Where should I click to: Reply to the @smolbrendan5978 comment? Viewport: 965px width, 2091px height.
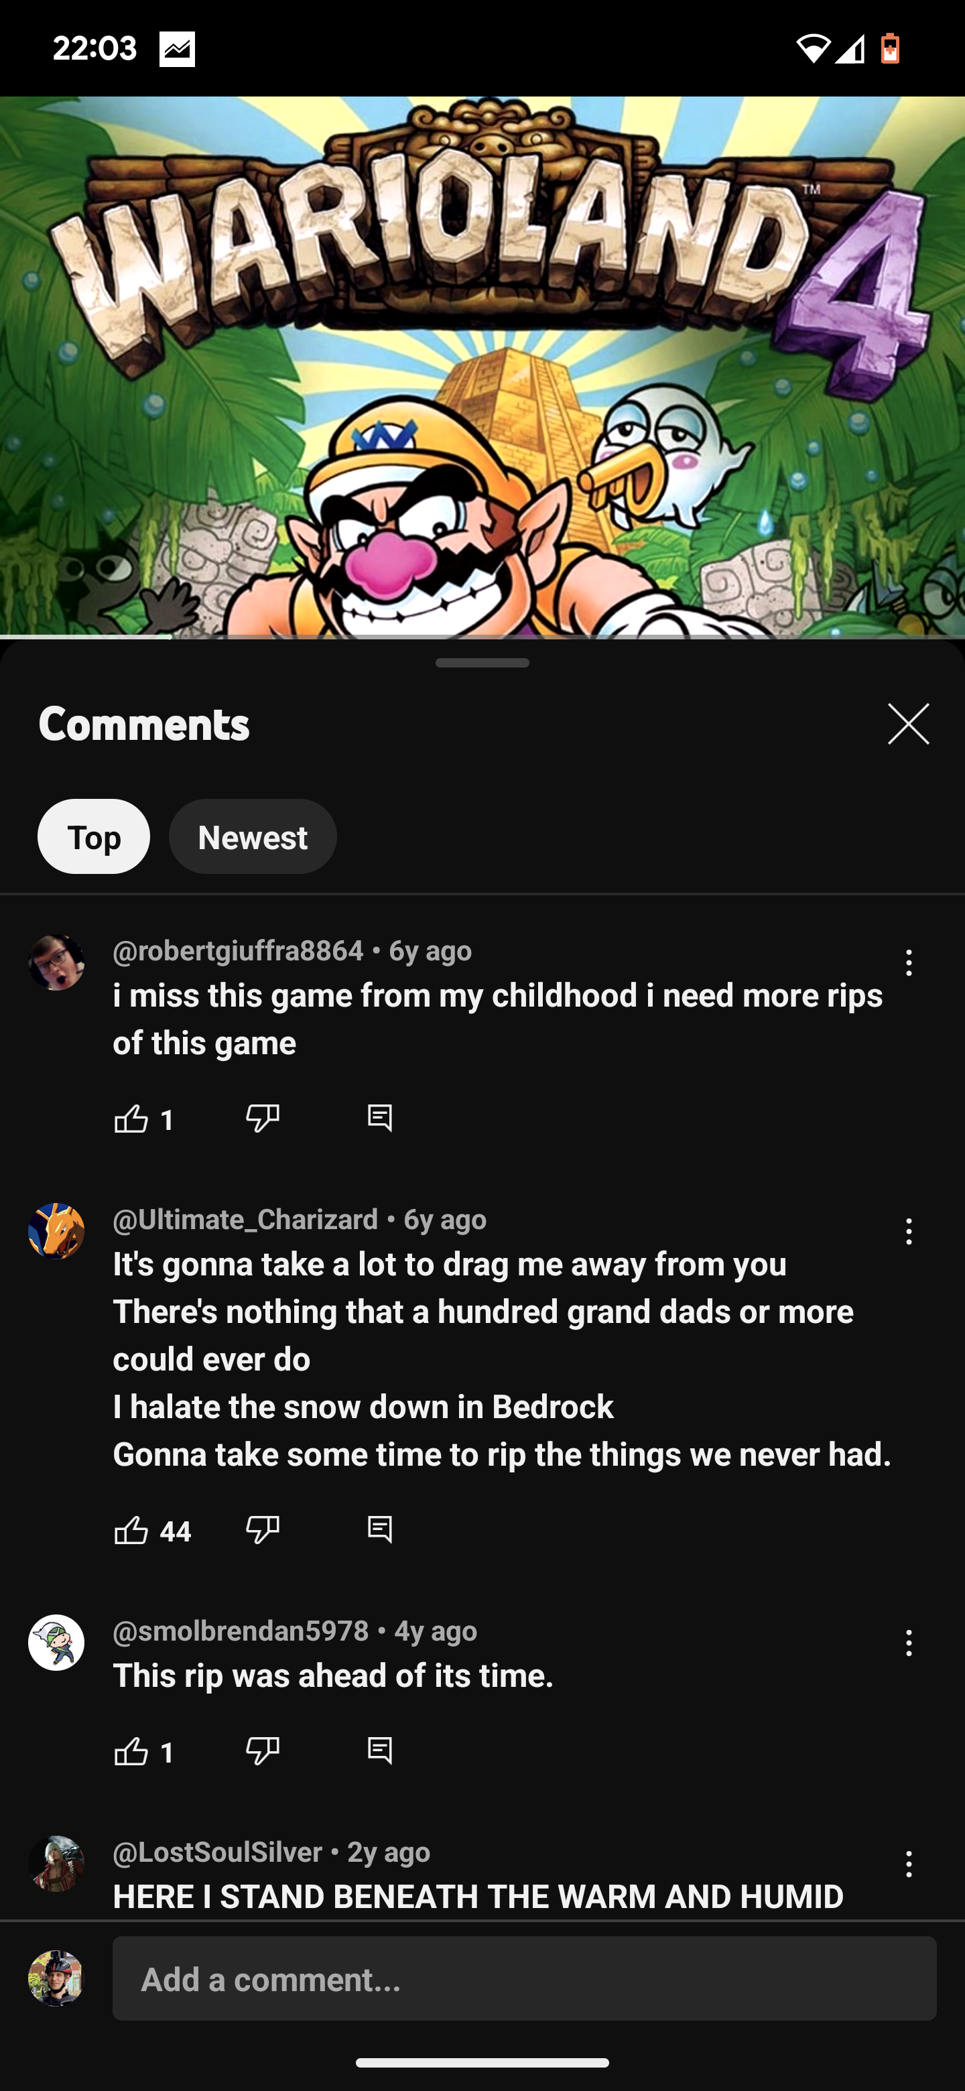tap(380, 1752)
